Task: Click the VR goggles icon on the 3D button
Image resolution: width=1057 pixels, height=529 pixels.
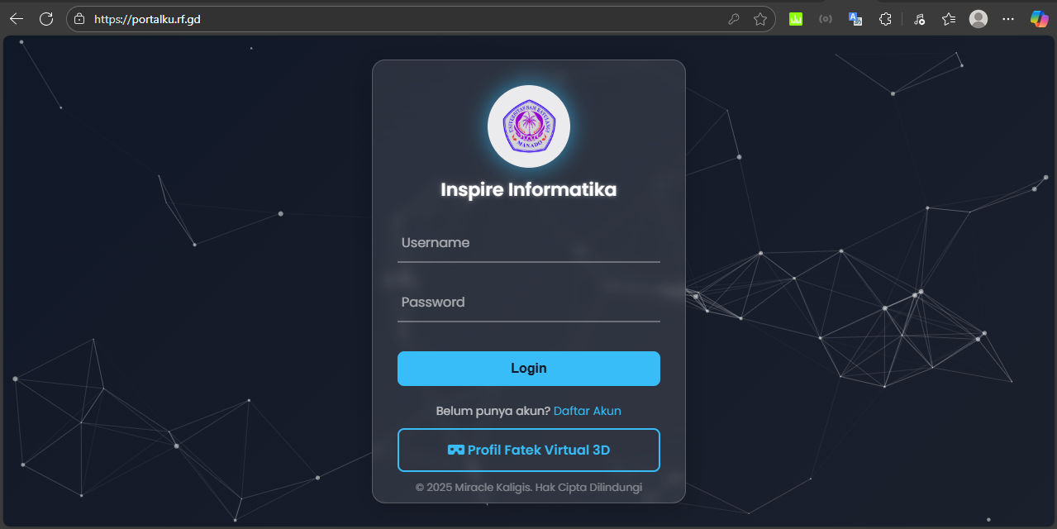Action: click(454, 450)
